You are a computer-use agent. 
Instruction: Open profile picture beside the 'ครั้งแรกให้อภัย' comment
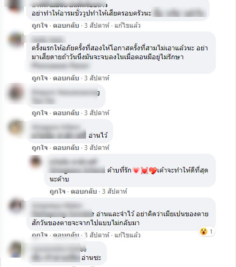15,40
